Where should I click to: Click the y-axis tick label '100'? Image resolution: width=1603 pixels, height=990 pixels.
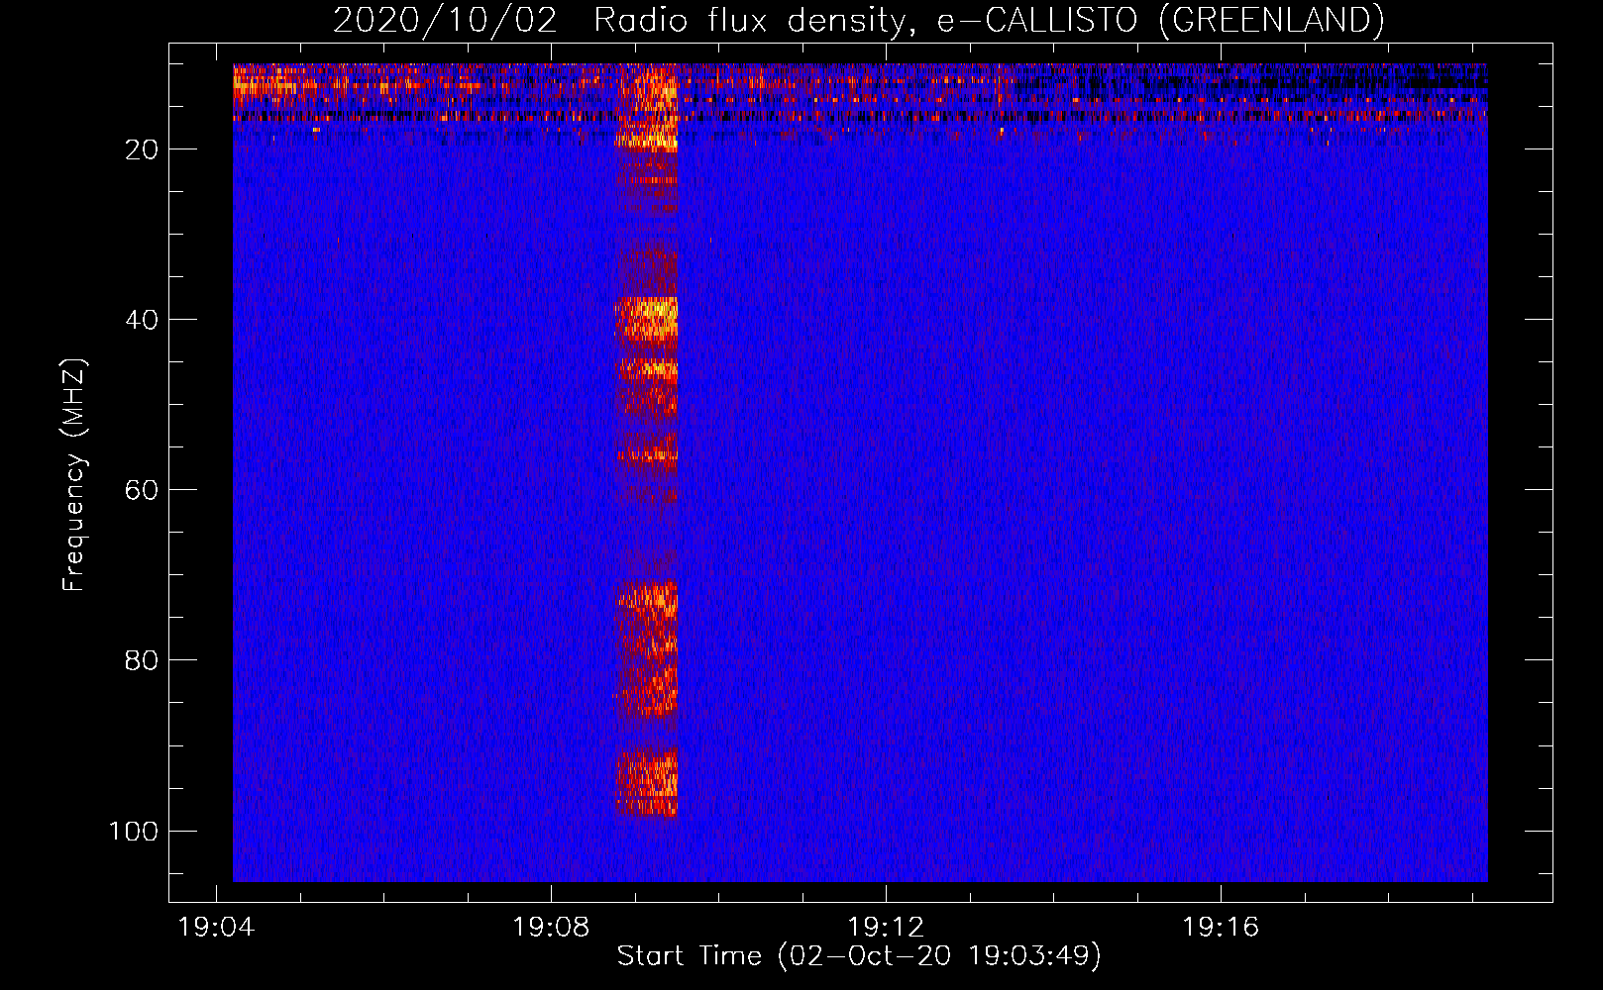click(134, 831)
